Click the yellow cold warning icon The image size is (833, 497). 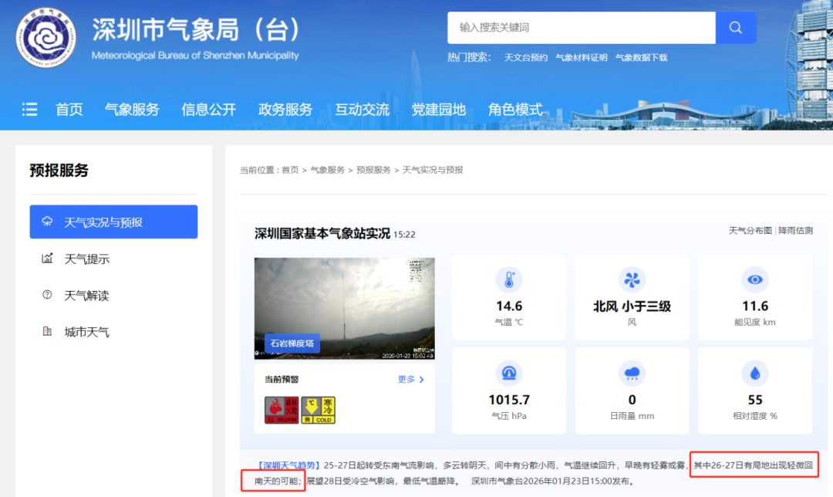pos(318,410)
